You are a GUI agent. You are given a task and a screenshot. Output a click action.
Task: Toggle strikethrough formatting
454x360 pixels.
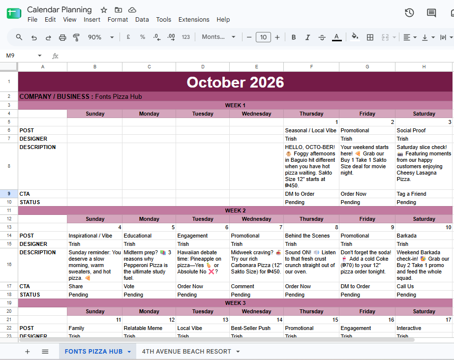click(322, 37)
